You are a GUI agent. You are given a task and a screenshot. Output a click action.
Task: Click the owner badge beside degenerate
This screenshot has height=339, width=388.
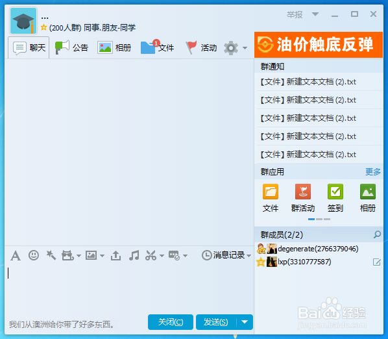261,249
